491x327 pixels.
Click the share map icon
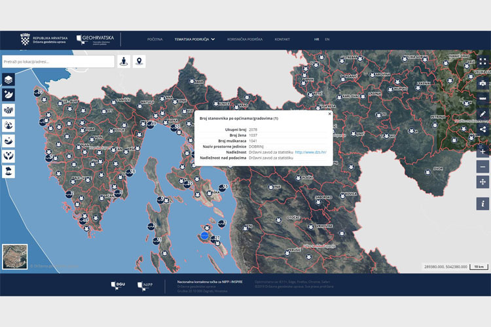(x=482, y=129)
